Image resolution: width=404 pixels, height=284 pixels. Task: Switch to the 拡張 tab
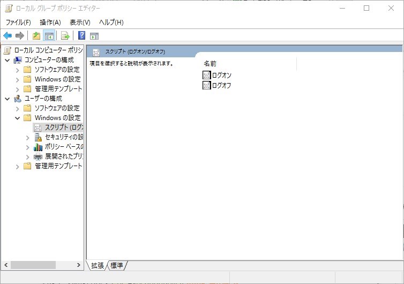click(x=97, y=265)
